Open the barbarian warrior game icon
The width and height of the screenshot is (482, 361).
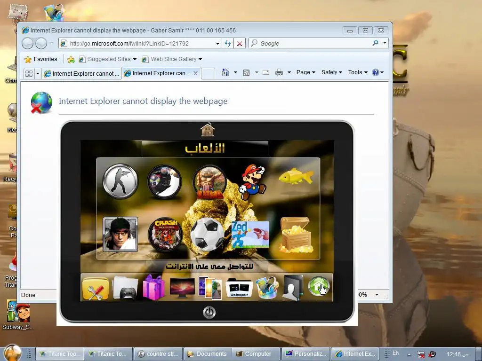[209, 182]
